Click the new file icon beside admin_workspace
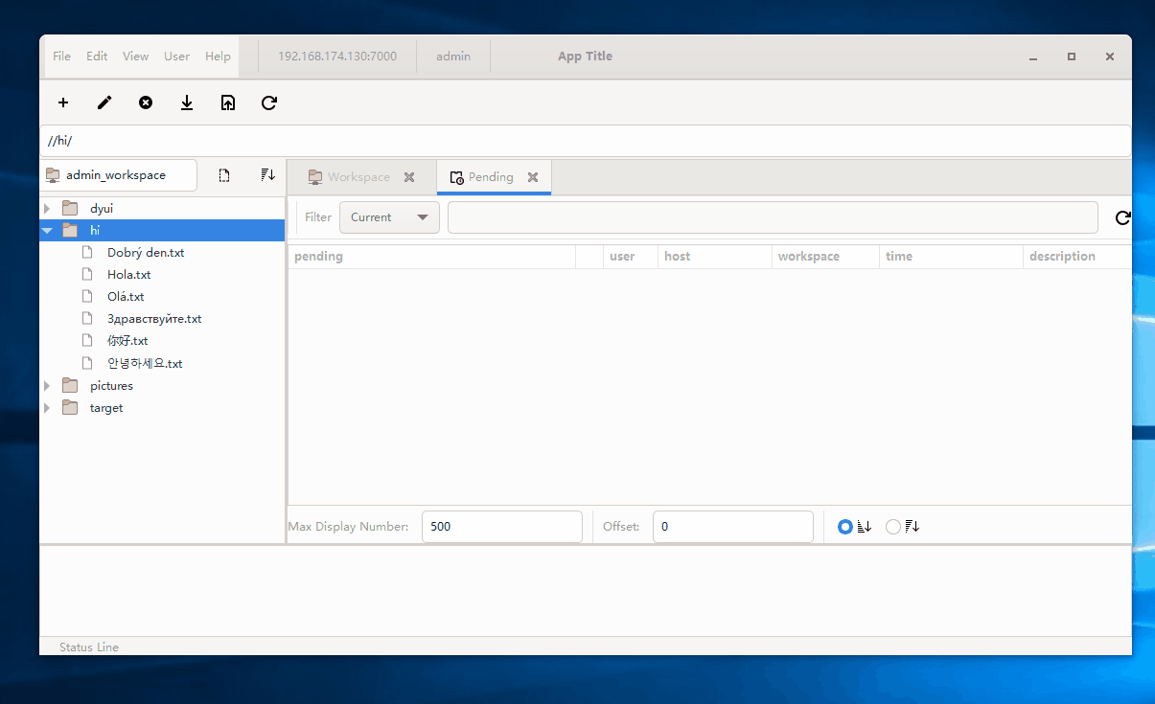Screen dimensions: 1155x704 pos(224,175)
